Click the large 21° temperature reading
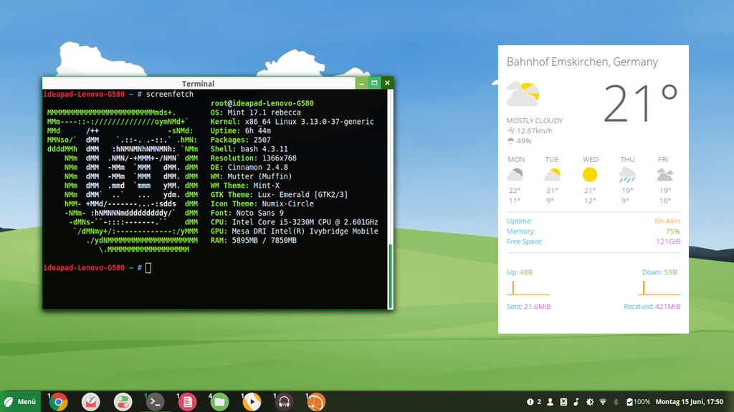The height and width of the screenshot is (412, 734). (x=640, y=103)
